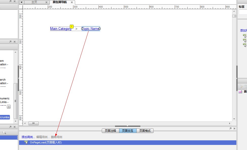Collapse the left side panels via handle
247x150 pixels.
[x=19, y=78]
